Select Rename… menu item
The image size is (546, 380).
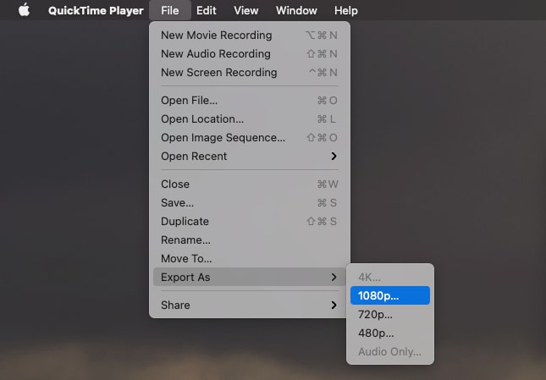tap(250, 240)
